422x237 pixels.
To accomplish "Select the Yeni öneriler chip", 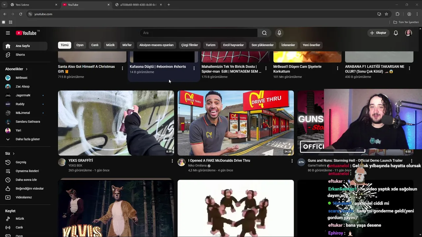I will coord(312,45).
